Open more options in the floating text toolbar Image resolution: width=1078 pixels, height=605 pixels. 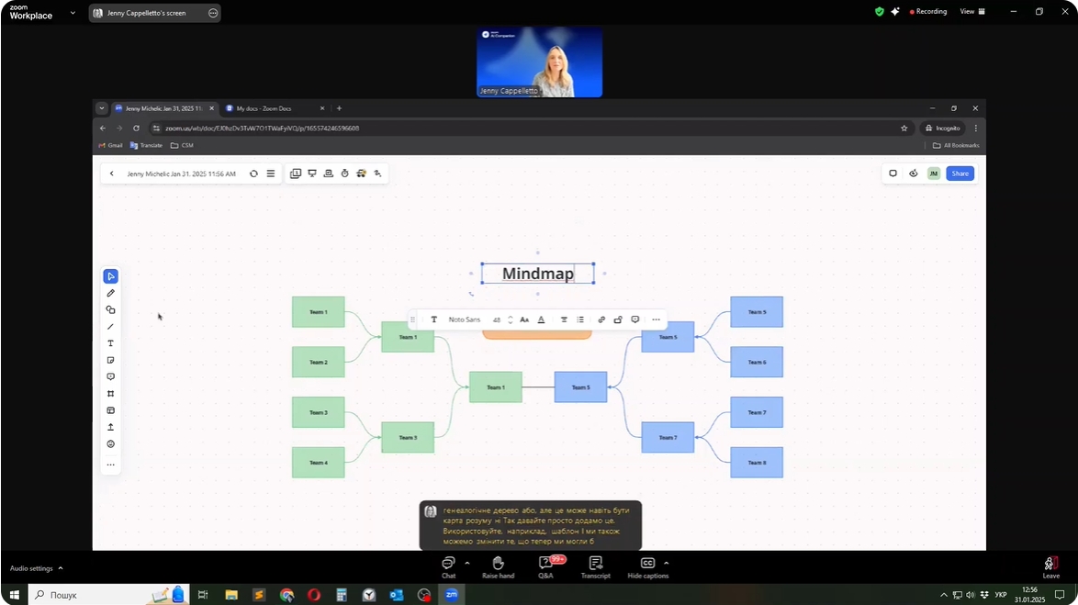(656, 319)
